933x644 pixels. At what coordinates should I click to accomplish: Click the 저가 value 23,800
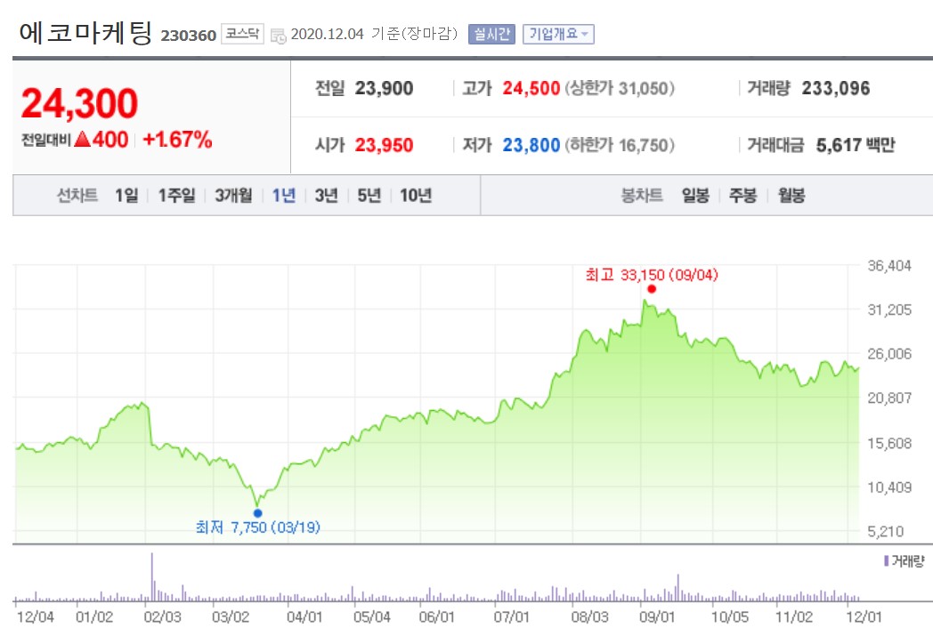(x=531, y=145)
